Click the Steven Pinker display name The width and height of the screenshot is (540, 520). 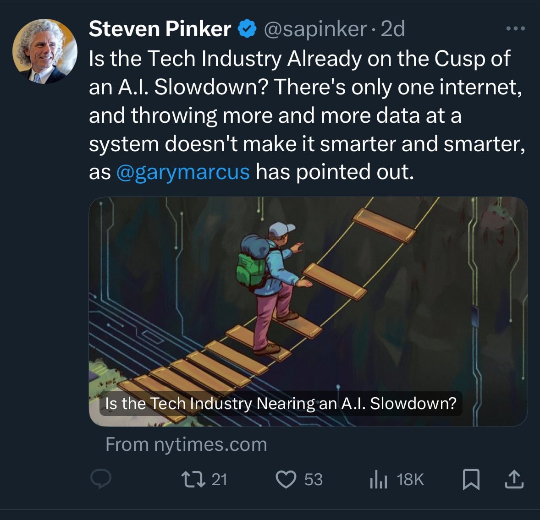pos(160,28)
